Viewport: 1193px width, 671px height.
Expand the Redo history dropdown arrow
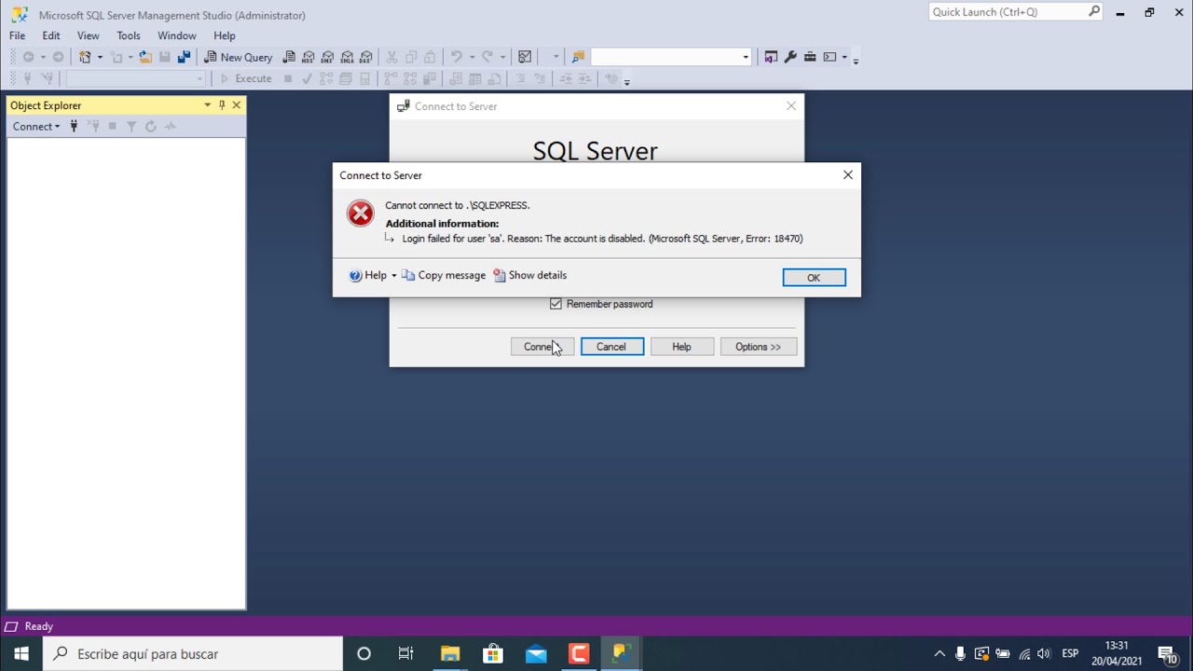[x=501, y=57]
